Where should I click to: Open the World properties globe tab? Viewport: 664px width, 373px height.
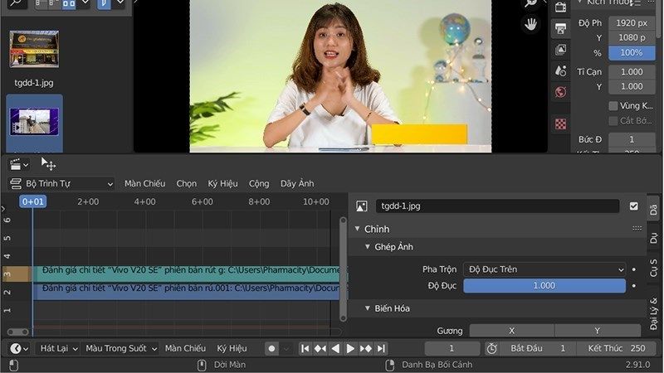pyautogui.click(x=561, y=92)
